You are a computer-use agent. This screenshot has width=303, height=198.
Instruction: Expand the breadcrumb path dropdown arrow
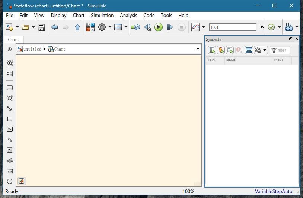[198, 48]
